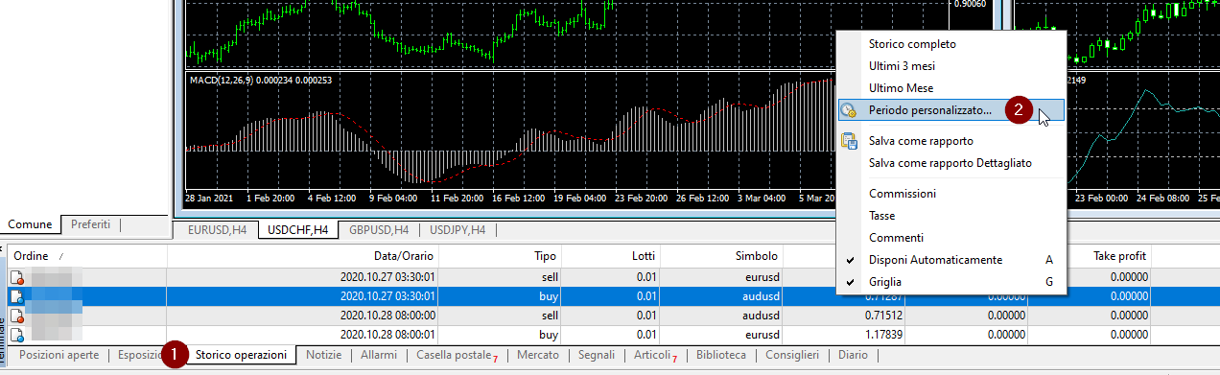Click the order icon in the buy eurusd row
This screenshot has height=375, width=1220.
point(16,335)
